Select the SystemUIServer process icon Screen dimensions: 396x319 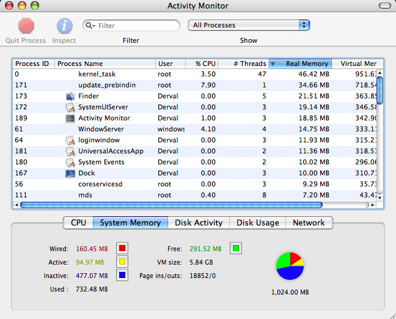click(70, 108)
